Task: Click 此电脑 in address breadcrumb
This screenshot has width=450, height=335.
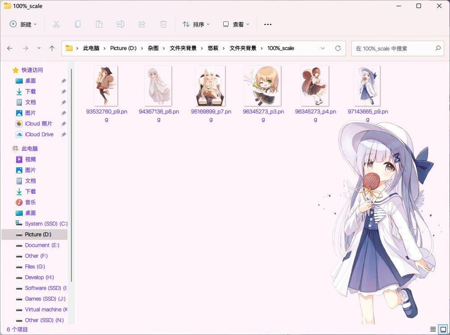Action: (x=91, y=48)
